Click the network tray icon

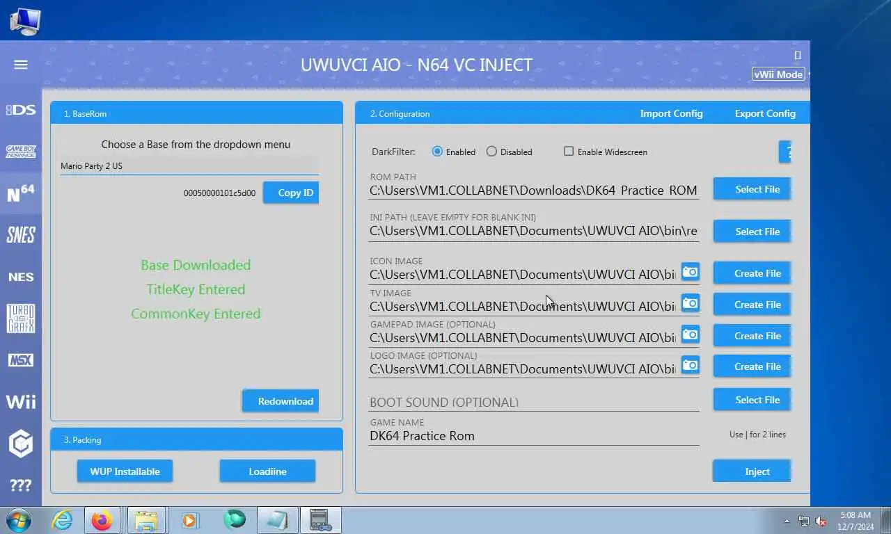[x=804, y=521]
